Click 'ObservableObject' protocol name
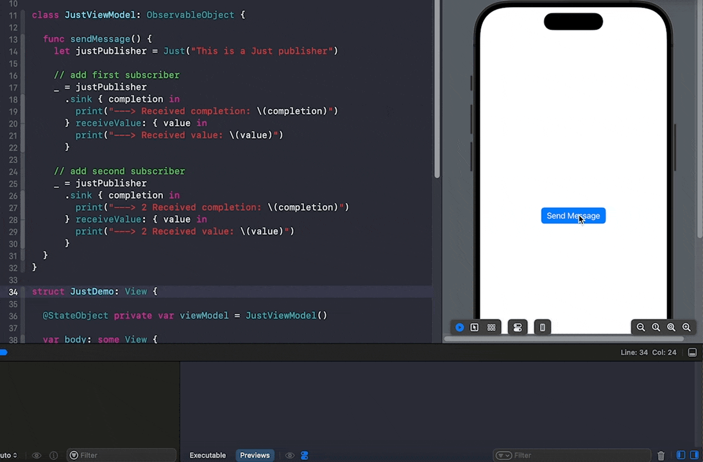 (x=191, y=15)
